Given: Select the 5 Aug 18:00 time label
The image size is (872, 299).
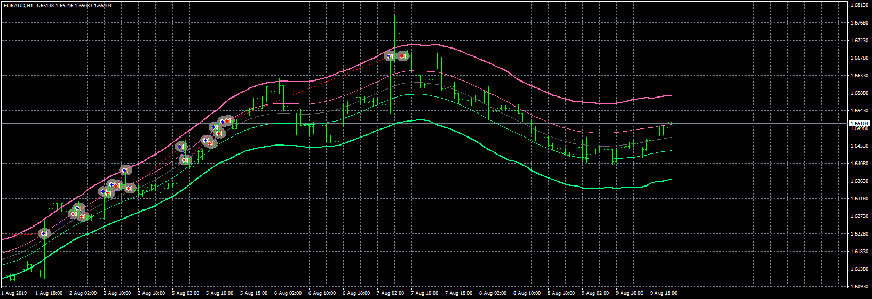Looking at the screenshot, I should pyautogui.click(x=253, y=293).
